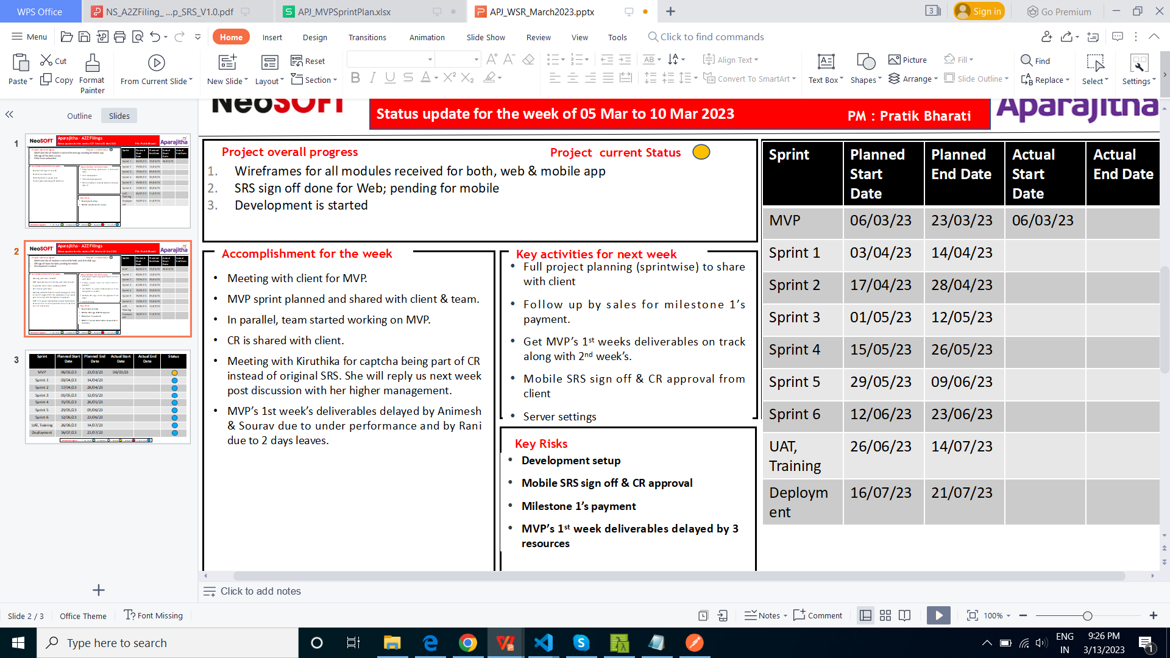Open Visual Studio Code from taskbar
This screenshot has width=1170, height=658.
[543, 643]
